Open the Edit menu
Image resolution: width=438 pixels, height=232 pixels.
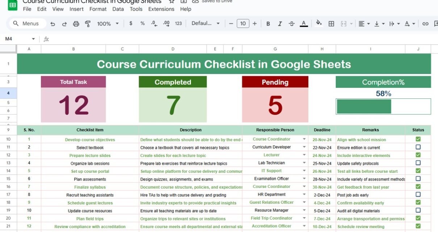click(42, 9)
